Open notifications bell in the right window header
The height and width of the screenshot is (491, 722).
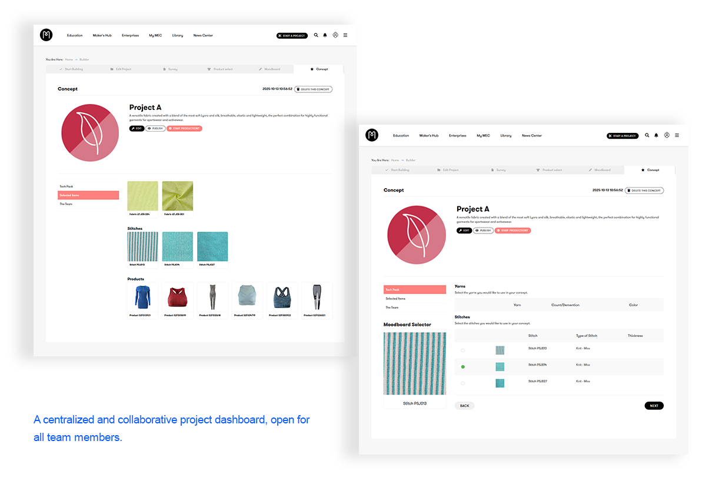tap(656, 135)
